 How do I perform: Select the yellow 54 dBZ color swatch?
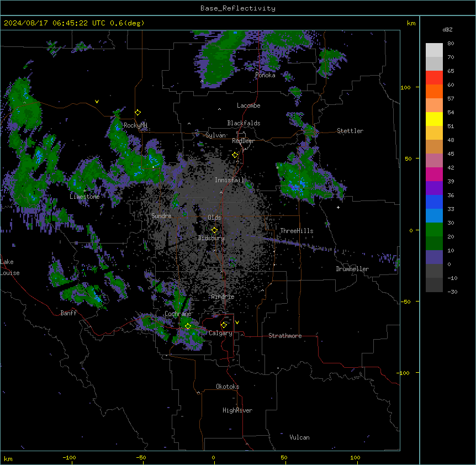434,119
